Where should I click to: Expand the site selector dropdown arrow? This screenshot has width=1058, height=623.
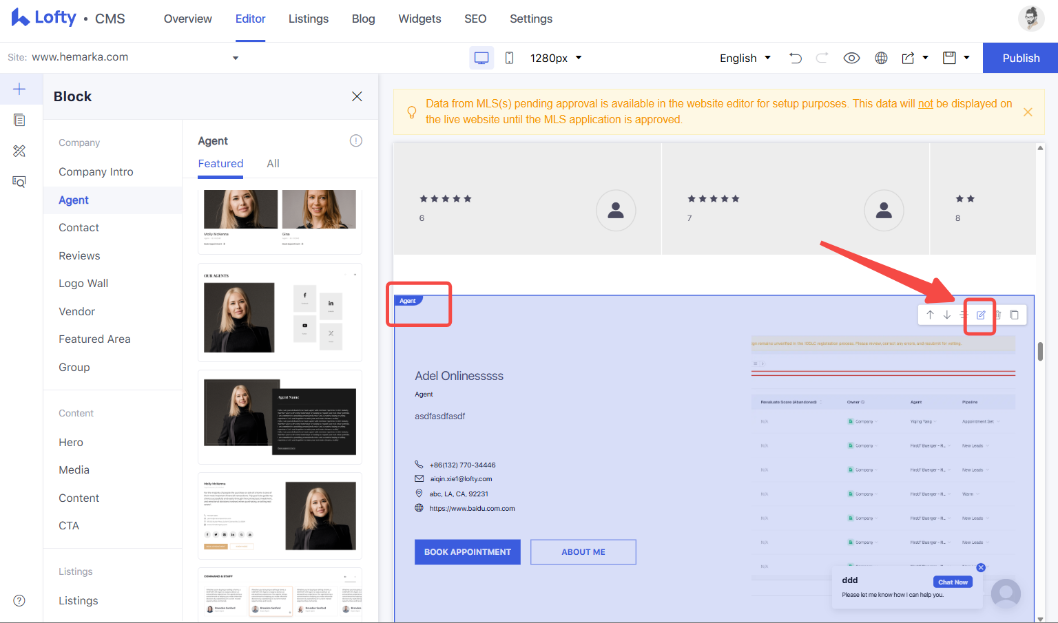click(236, 58)
